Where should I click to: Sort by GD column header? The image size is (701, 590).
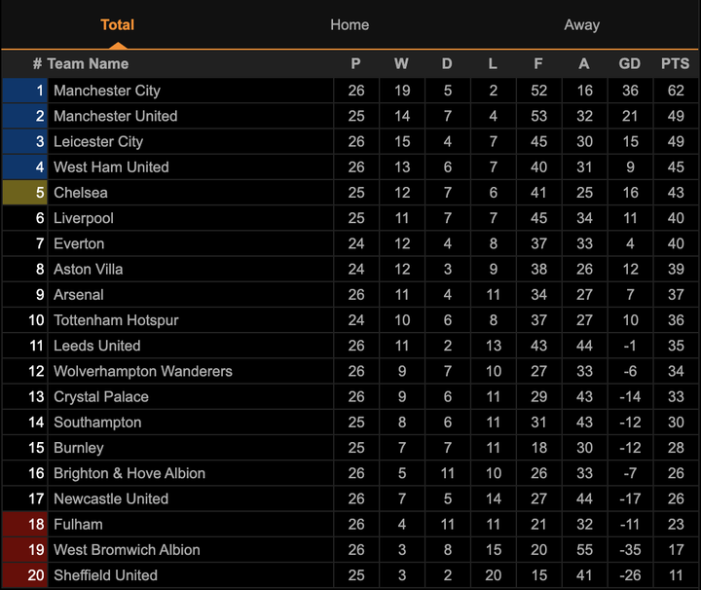[x=630, y=63]
